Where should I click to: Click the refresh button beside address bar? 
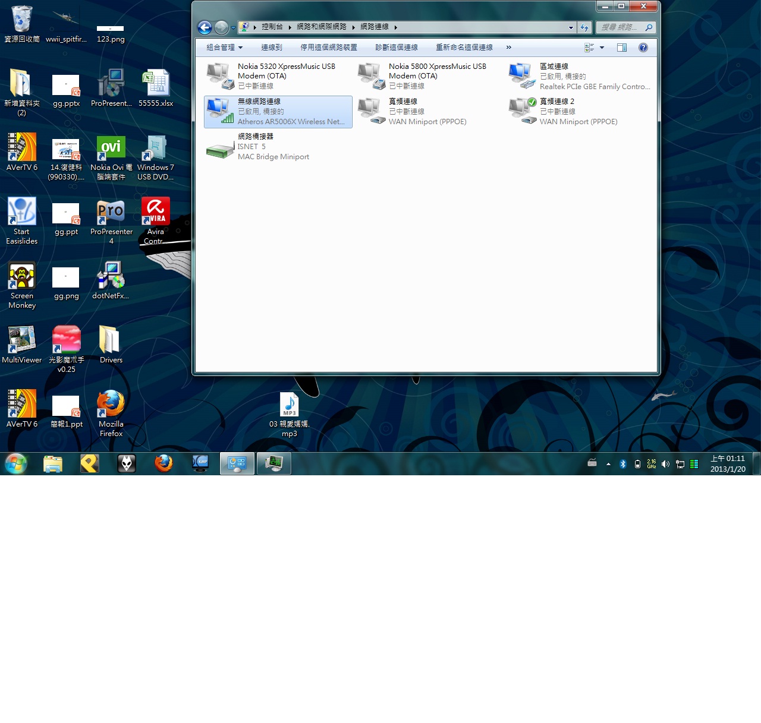click(584, 27)
